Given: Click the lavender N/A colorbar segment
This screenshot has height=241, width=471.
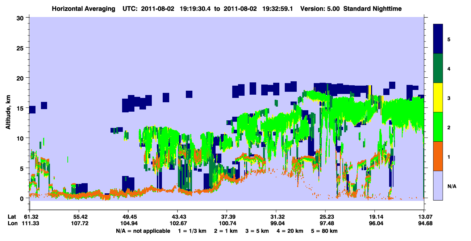Looking at the screenshot, I should pyautogui.click(x=438, y=185).
